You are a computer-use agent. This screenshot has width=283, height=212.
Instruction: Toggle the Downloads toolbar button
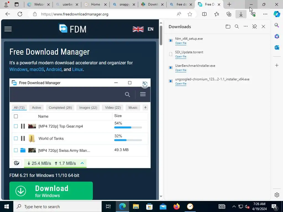tap(241, 14)
